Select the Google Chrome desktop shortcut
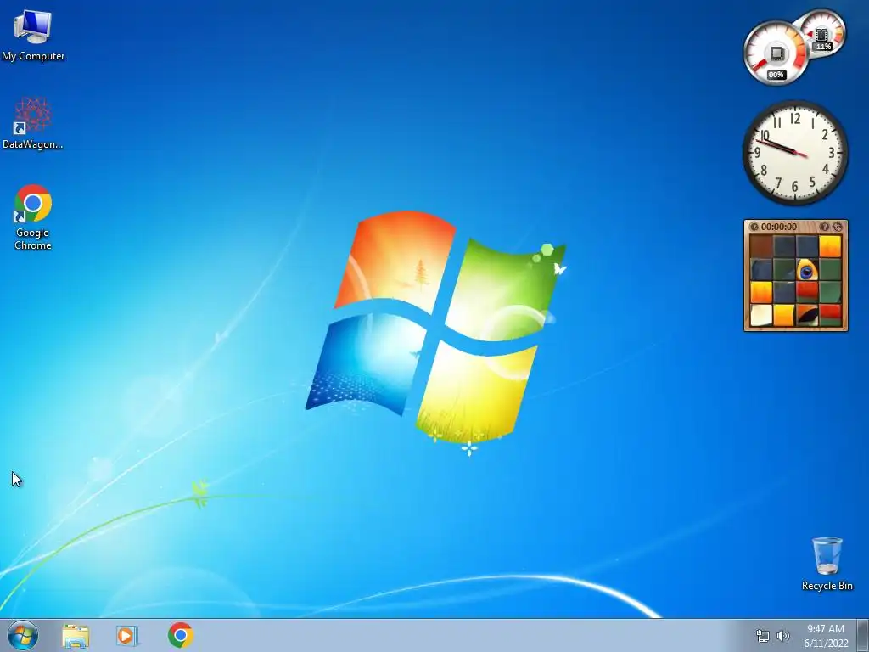Viewport: 869px width, 652px height. pyautogui.click(x=33, y=216)
